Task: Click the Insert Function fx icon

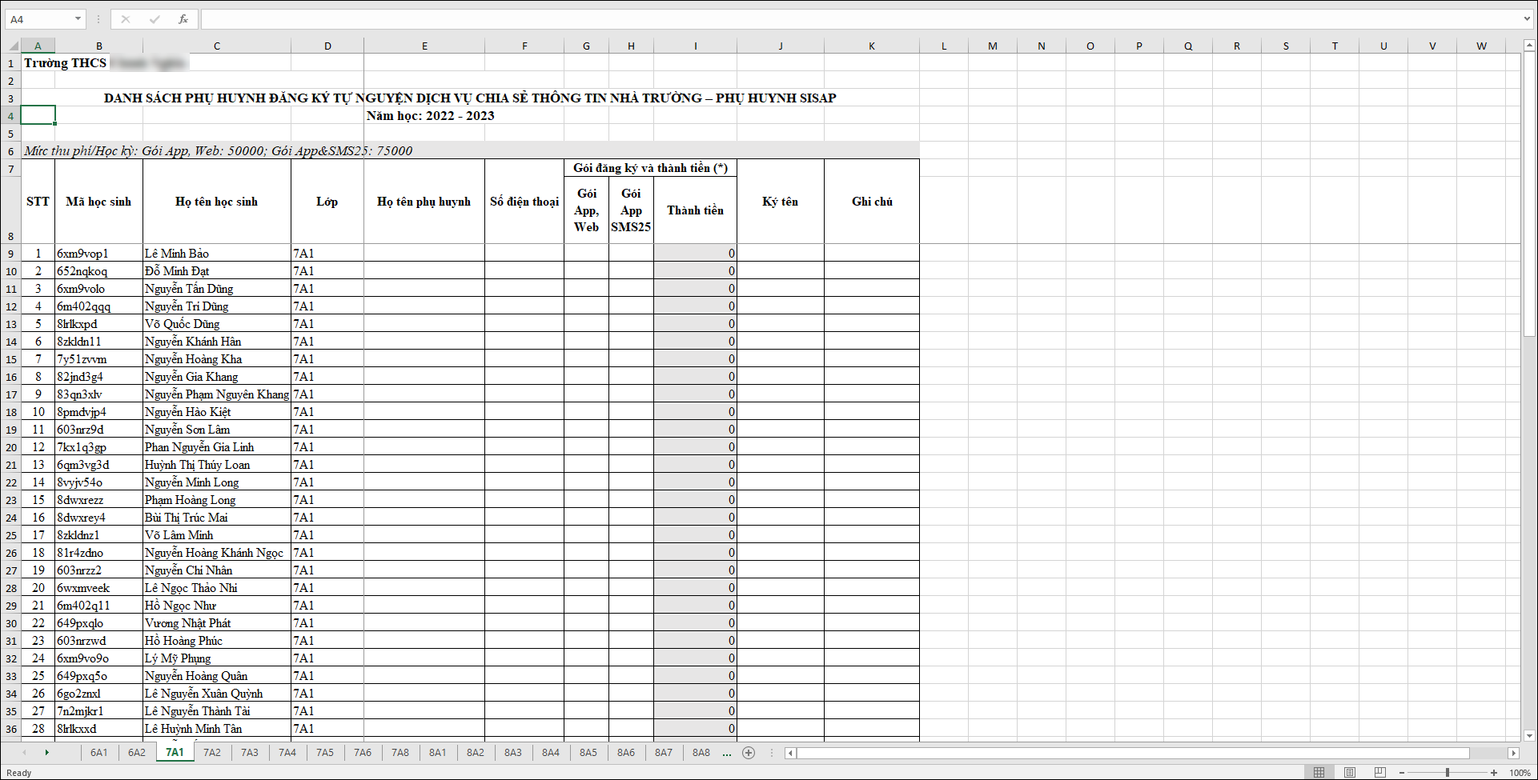Action: point(183,19)
